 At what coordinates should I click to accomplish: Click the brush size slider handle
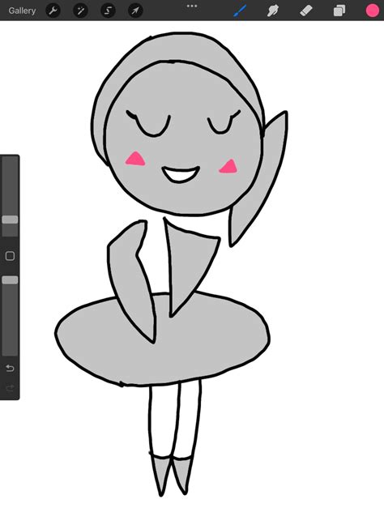coord(10,220)
